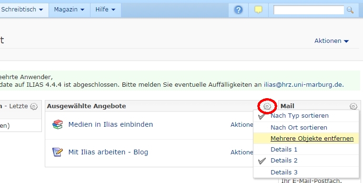Open the Magazin dropdown menu
The image size is (363, 183).
(x=69, y=10)
